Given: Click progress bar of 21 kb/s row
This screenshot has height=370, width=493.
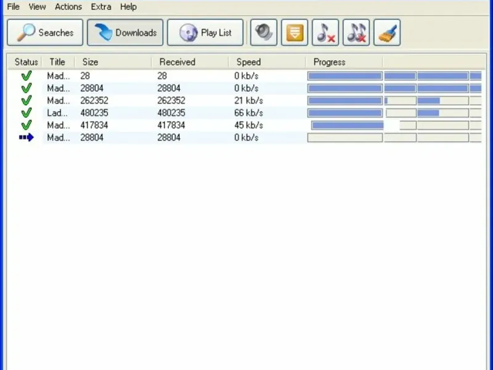Looking at the screenshot, I should tap(345, 101).
